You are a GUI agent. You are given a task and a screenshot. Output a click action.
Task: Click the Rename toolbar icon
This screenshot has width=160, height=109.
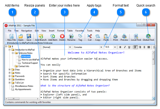pos(71,36)
